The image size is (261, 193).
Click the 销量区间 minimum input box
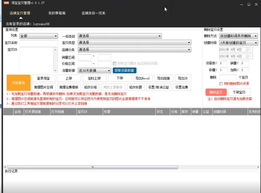click(84, 57)
